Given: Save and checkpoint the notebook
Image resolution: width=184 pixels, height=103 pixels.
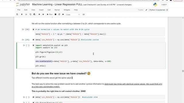Looking at the screenshot, I should point(17,14).
